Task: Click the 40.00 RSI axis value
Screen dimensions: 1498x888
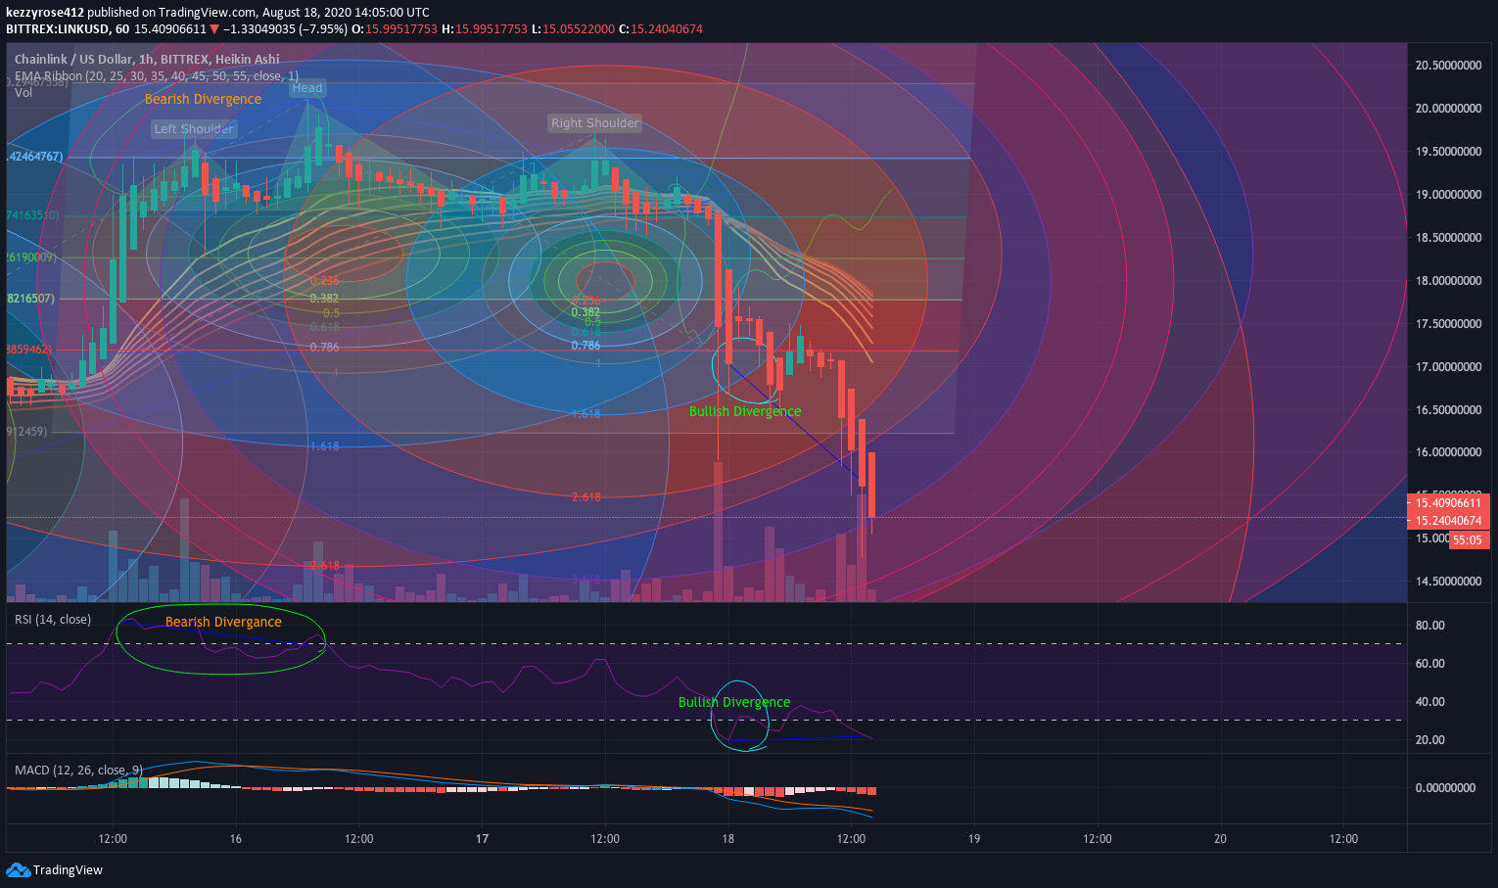Action: (x=1430, y=702)
